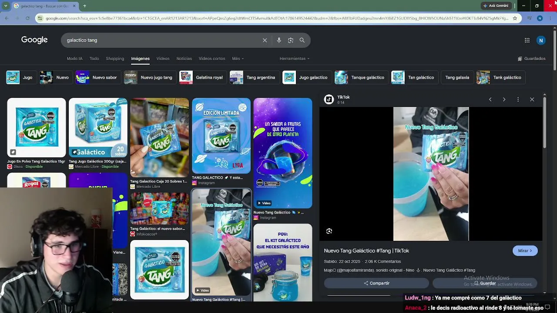The image size is (557, 313).
Task: View site information in the address bar
Action: 40,18
